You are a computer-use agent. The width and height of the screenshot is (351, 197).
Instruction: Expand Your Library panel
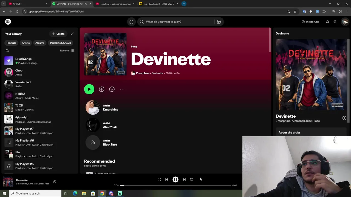pyautogui.click(x=72, y=34)
